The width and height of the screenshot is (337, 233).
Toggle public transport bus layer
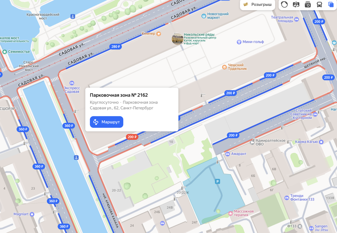click(x=319, y=4)
